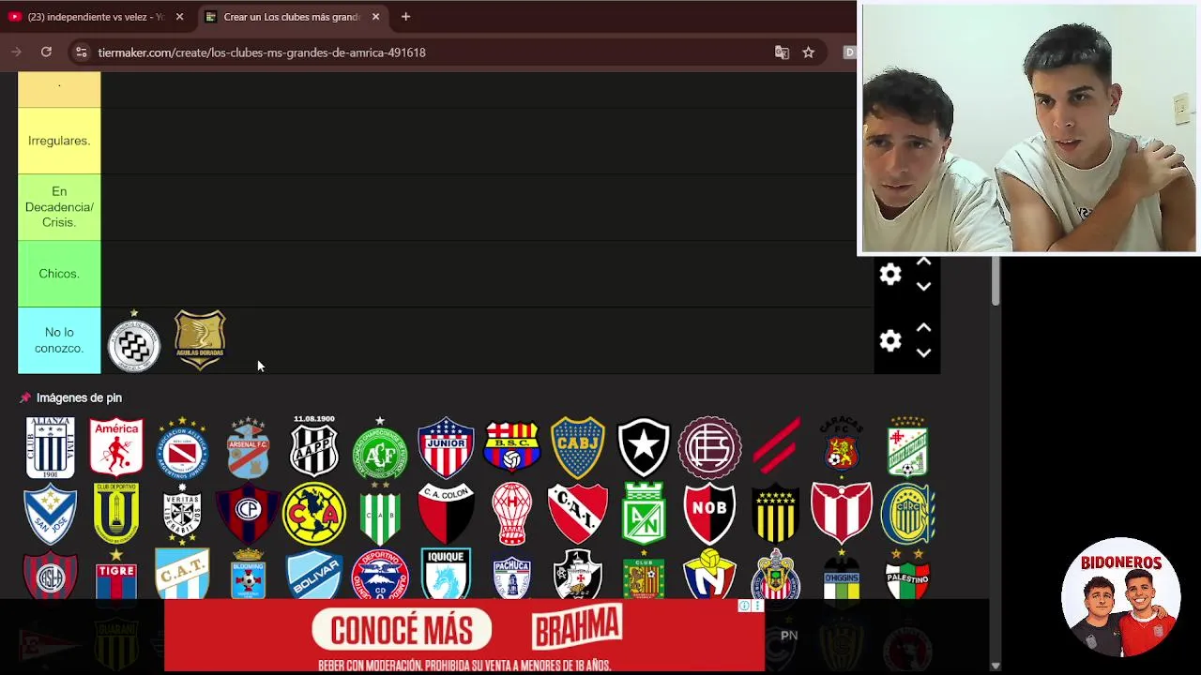Close the independiente vs velez tab

coord(179,17)
